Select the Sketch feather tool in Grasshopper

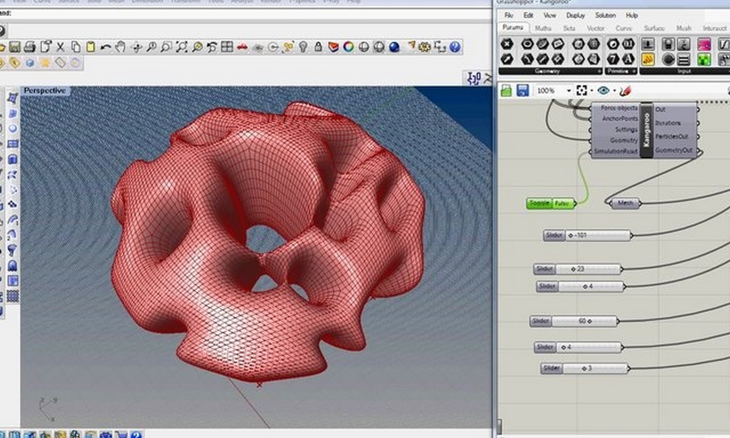625,91
